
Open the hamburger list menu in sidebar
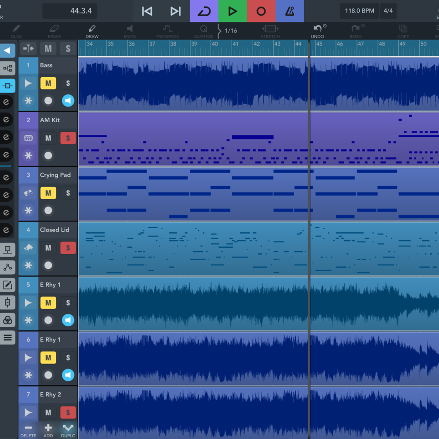(7, 337)
